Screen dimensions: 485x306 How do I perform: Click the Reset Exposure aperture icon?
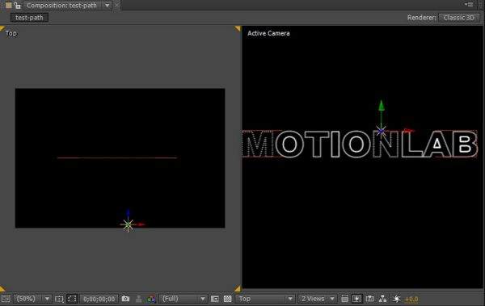[x=396, y=299]
